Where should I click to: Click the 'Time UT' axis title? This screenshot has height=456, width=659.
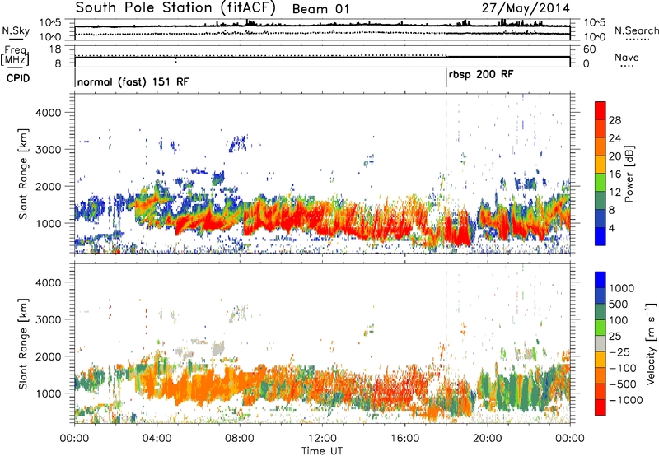pos(322,450)
